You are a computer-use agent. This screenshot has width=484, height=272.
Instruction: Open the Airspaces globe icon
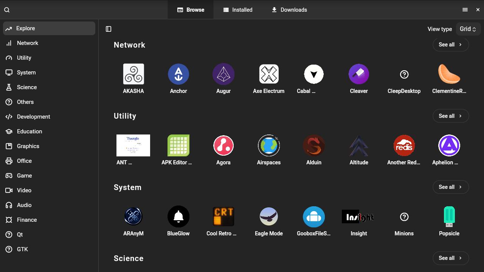coord(269,145)
